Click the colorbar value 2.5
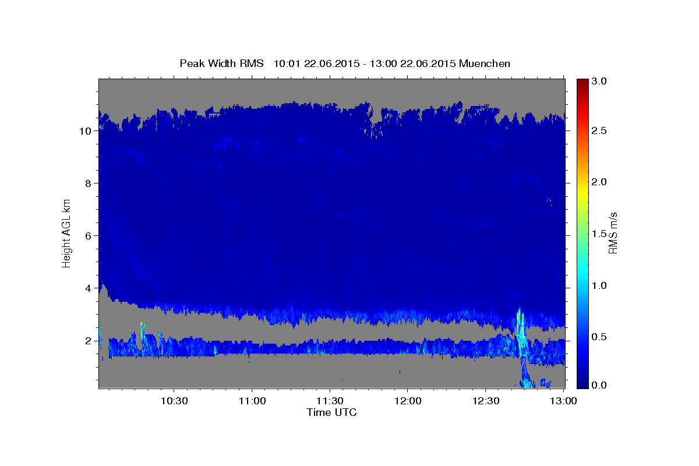Viewport: 699px width, 466px height. point(600,131)
